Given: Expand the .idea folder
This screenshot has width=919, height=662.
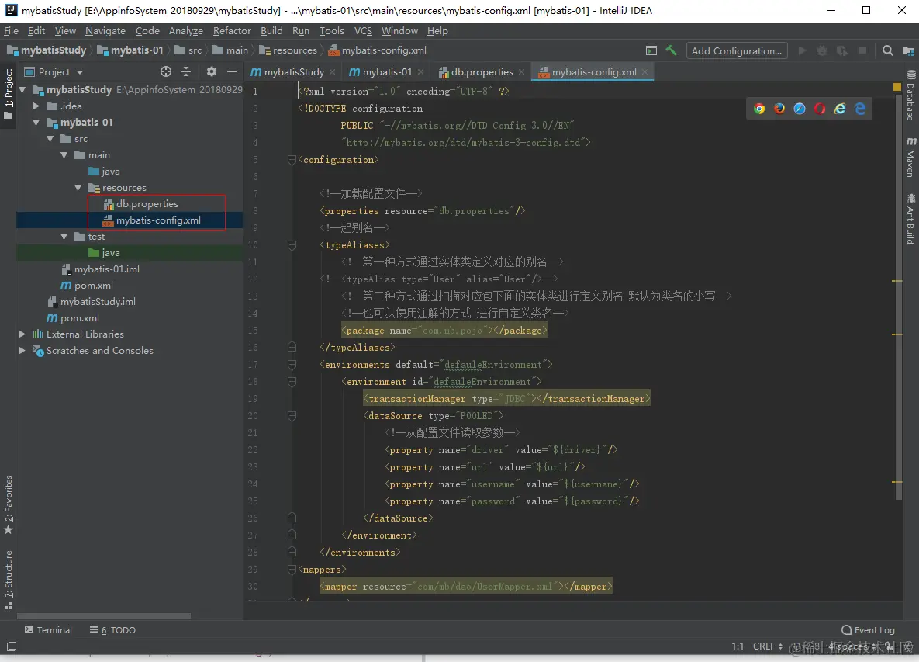Looking at the screenshot, I should pyautogui.click(x=36, y=106).
